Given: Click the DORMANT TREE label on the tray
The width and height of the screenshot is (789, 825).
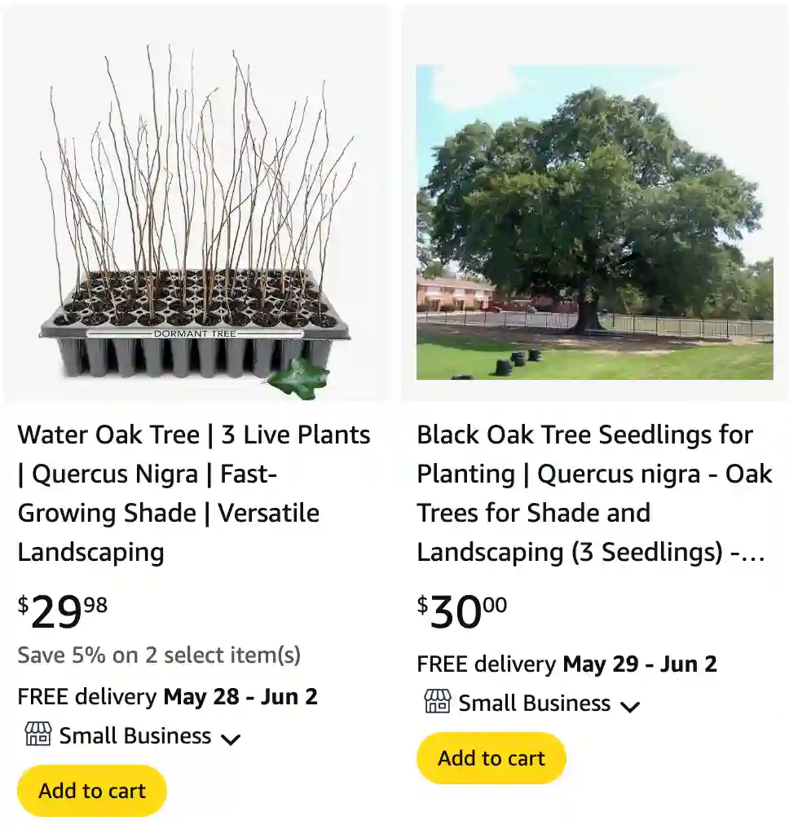Looking at the screenshot, I should coord(194,333).
